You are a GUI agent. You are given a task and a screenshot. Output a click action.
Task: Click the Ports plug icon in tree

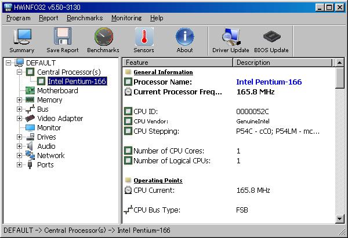click(x=30, y=164)
